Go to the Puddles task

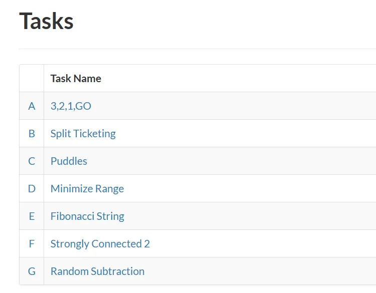tap(69, 161)
